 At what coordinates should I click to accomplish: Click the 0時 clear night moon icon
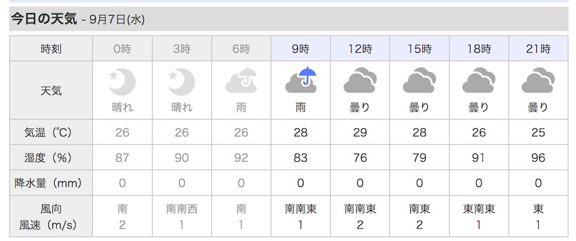click(x=122, y=82)
